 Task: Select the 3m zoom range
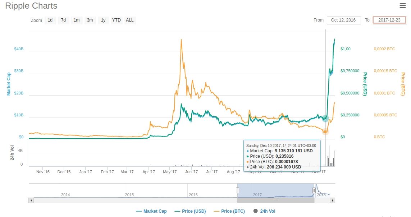(90, 20)
